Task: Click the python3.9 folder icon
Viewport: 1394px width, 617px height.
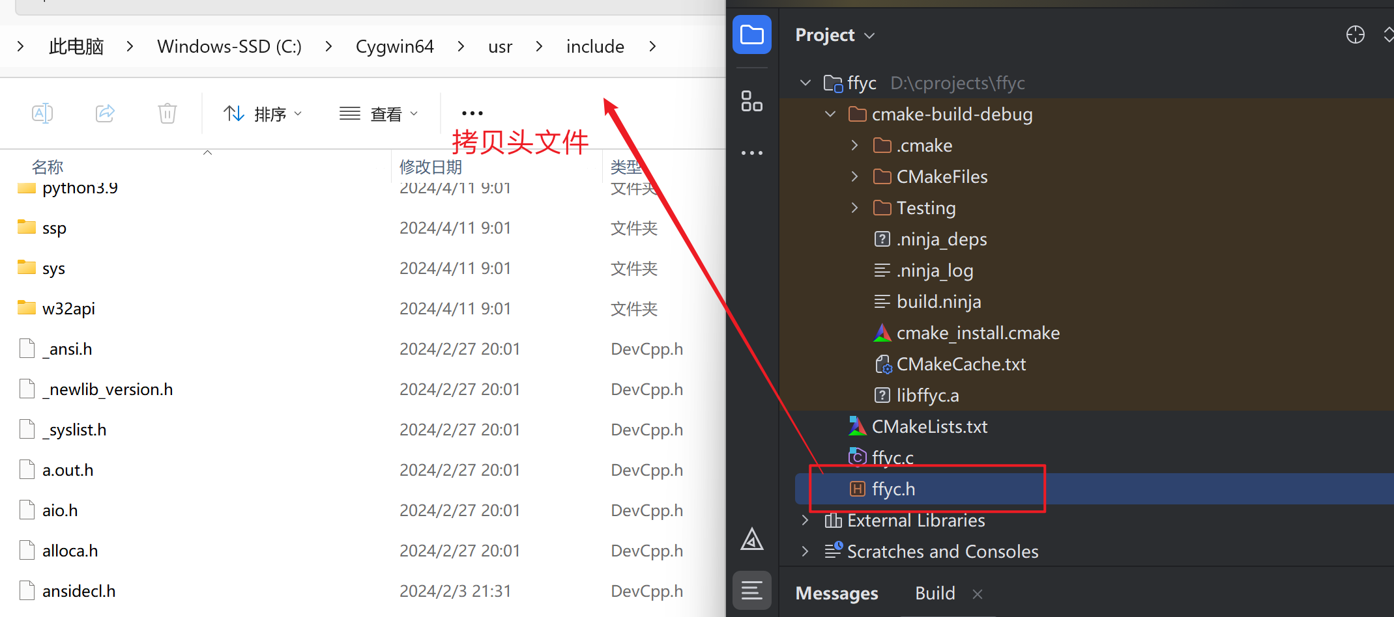Action: pyautogui.click(x=27, y=188)
